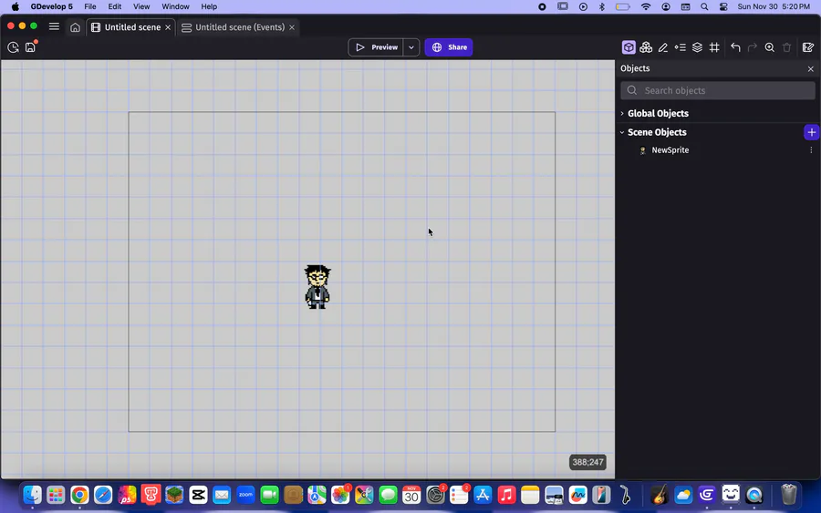The width and height of the screenshot is (821, 513).
Task: Select NewSprite in the objects list
Action: tap(670, 150)
